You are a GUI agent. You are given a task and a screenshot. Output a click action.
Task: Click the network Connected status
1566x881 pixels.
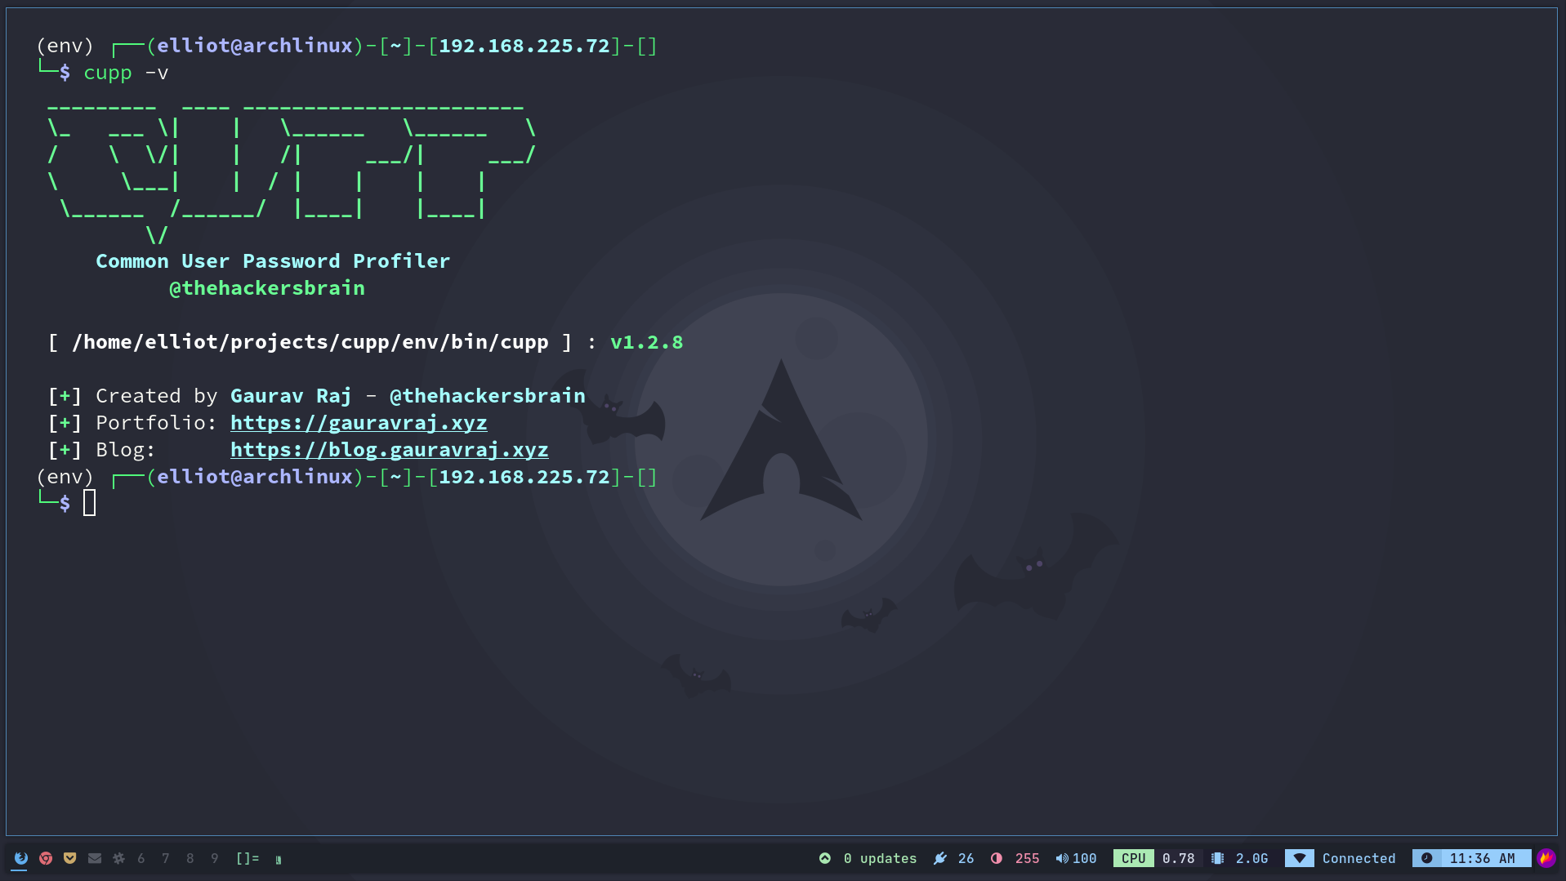tap(1359, 858)
